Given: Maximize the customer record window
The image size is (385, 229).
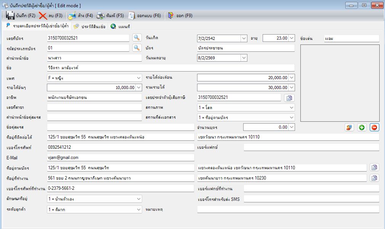Looking at the screenshot, I should pos(364,5).
